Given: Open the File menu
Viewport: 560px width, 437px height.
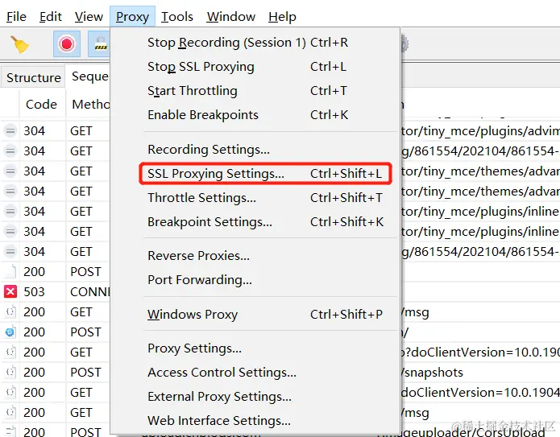Looking at the screenshot, I should click(x=16, y=17).
